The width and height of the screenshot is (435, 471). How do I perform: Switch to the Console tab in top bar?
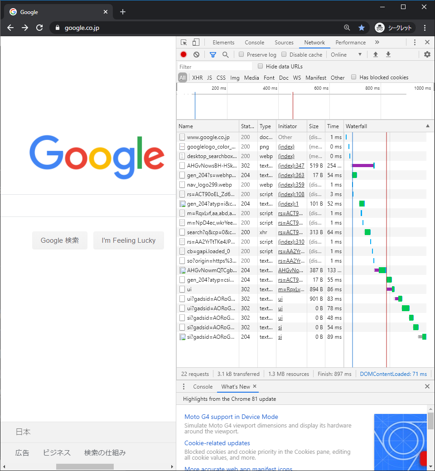coord(254,43)
